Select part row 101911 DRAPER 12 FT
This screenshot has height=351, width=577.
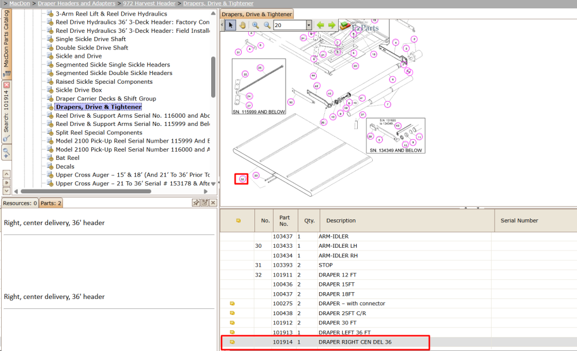tap(398, 275)
